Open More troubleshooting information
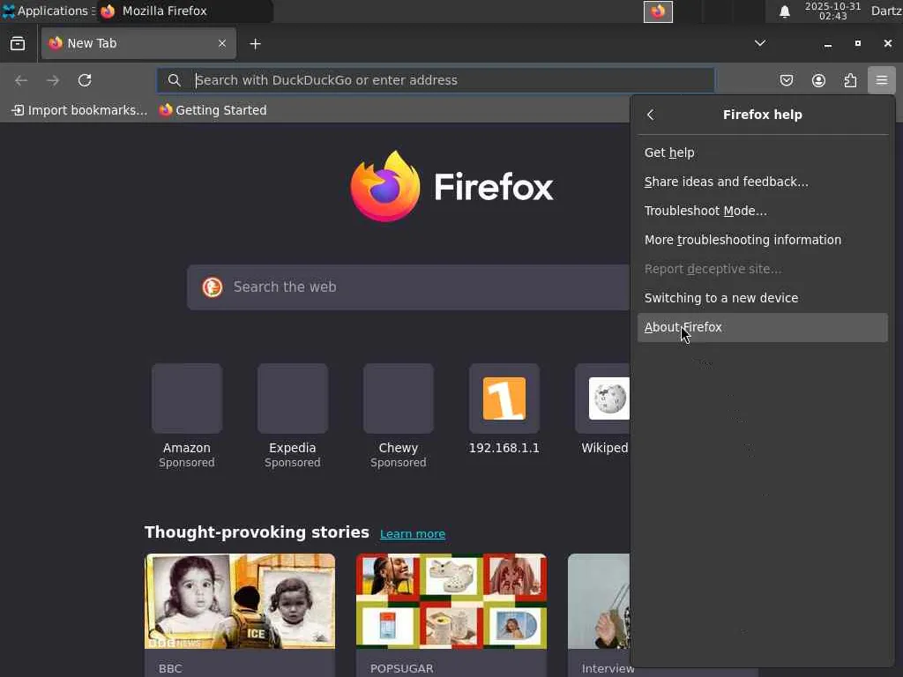 [762, 240]
